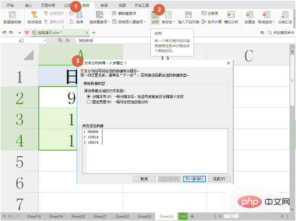The height and width of the screenshot is (221, 296).
Task: Open 有效性 data validation
Action: pos(168,18)
